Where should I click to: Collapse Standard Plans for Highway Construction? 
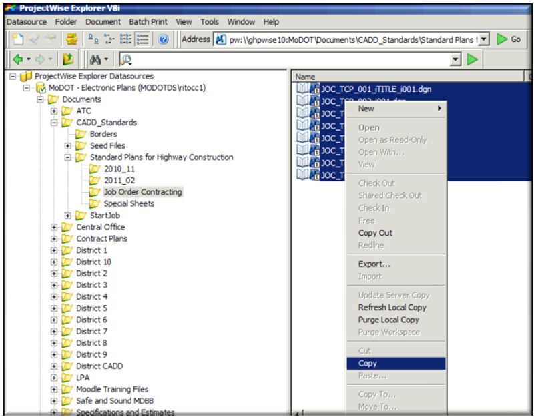tap(67, 157)
